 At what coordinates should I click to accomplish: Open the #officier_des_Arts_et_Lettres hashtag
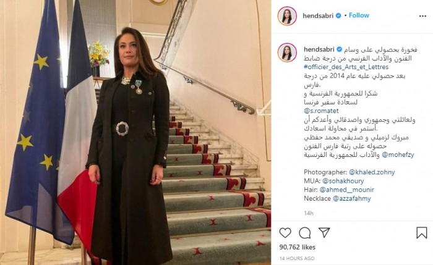pyautogui.click(x=346, y=67)
